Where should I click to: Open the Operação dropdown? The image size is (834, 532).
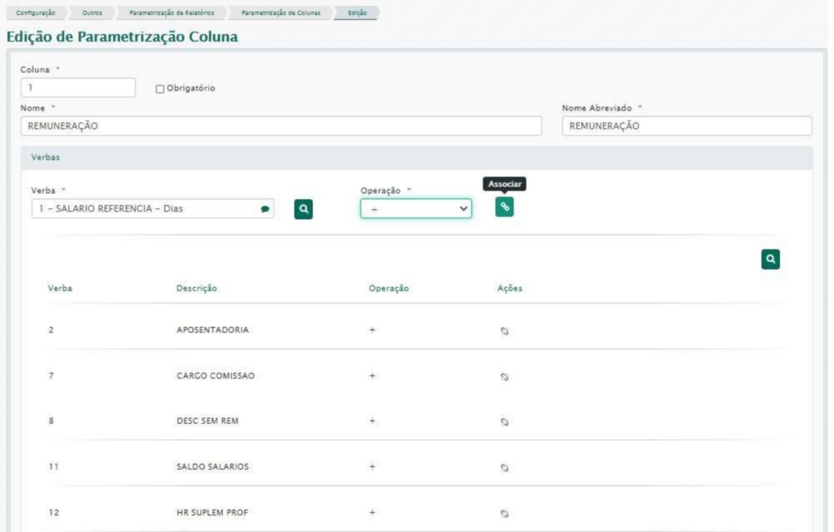pyautogui.click(x=416, y=209)
